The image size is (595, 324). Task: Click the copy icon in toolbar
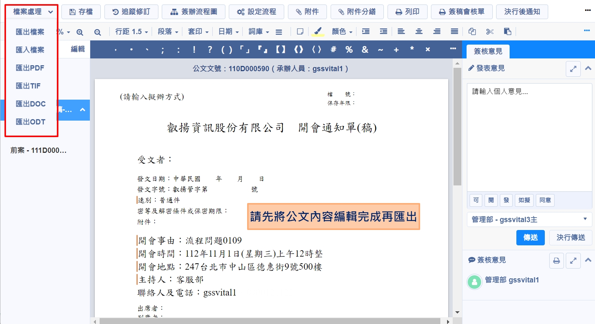coord(472,32)
